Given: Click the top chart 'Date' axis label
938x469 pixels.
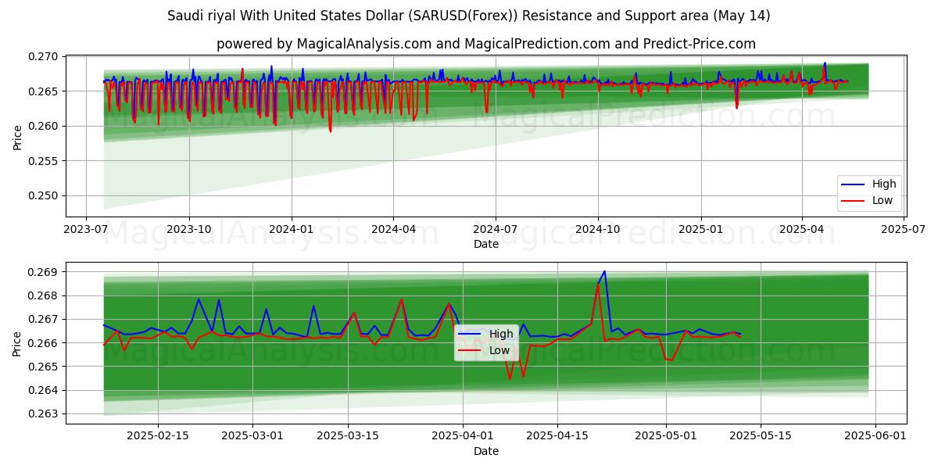Looking at the screenshot, I should coord(486,244).
